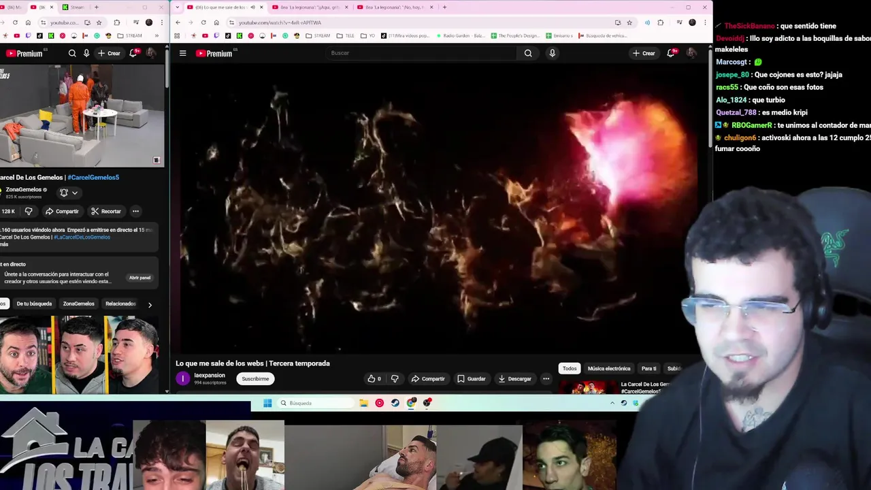This screenshot has height=490, width=871.
Task: Select the Todos filter chip
Action: [x=570, y=369]
